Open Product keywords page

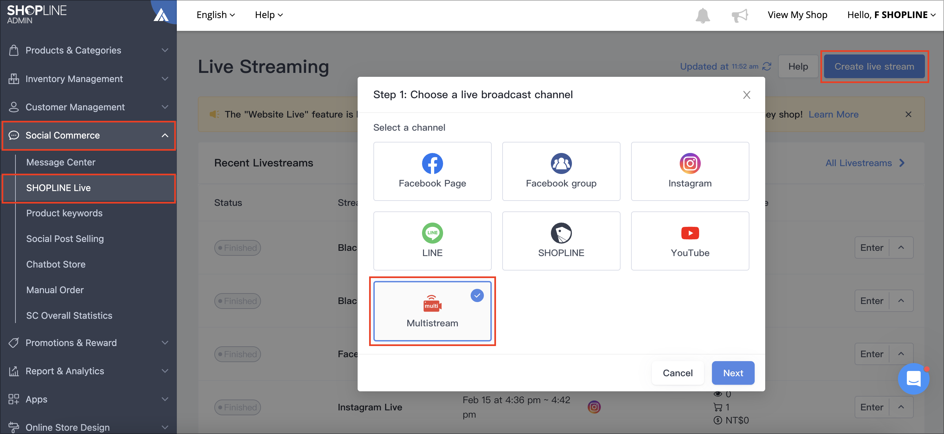64,213
